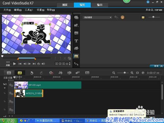This screenshot has height=123, width=164.
Task: Open the 帮助 menu
Action: click(x=51, y=10)
